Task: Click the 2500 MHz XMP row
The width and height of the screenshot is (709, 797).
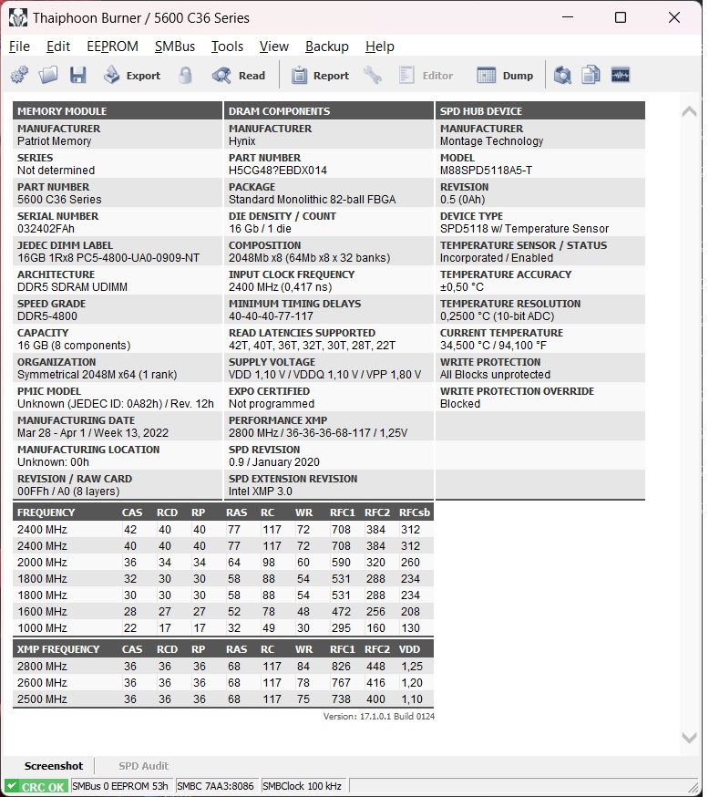Action: pos(223,699)
